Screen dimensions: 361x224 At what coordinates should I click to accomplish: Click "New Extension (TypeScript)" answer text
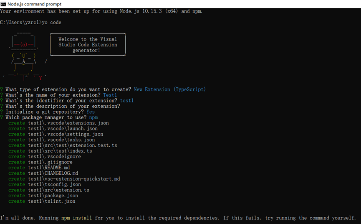coord(169,89)
